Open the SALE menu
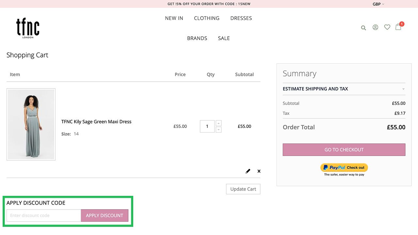The height and width of the screenshot is (235, 418). pos(224,38)
